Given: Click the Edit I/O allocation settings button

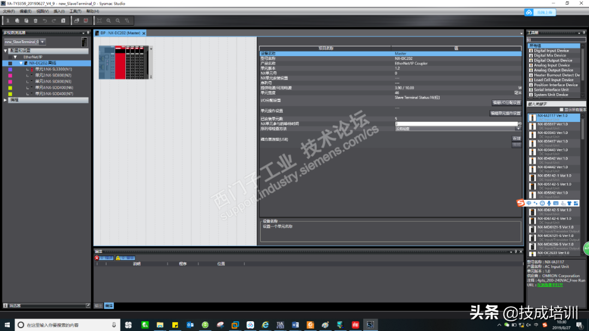Looking at the screenshot, I should coord(506,103).
